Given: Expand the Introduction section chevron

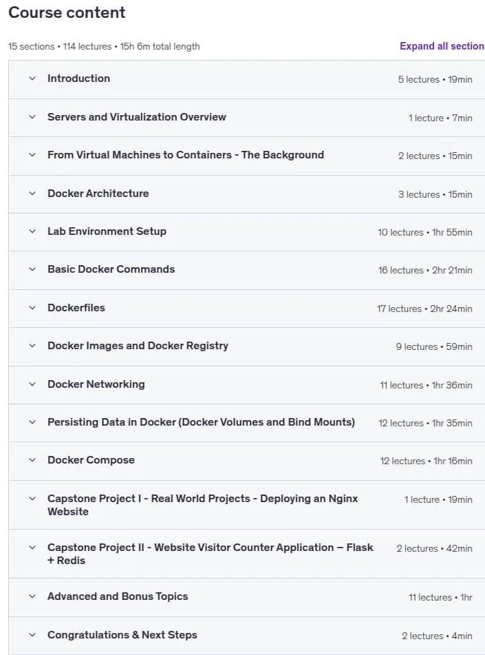Looking at the screenshot, I should pyautogui.click(x=32, y=79).
